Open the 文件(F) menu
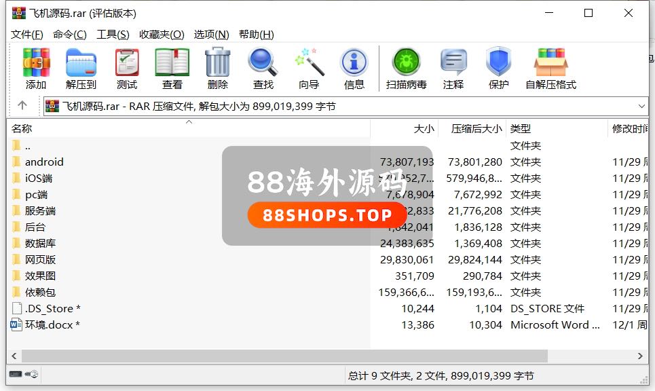The width and height of the screenshot is (655, 391). pyautogui.click(x=27, y=35)
